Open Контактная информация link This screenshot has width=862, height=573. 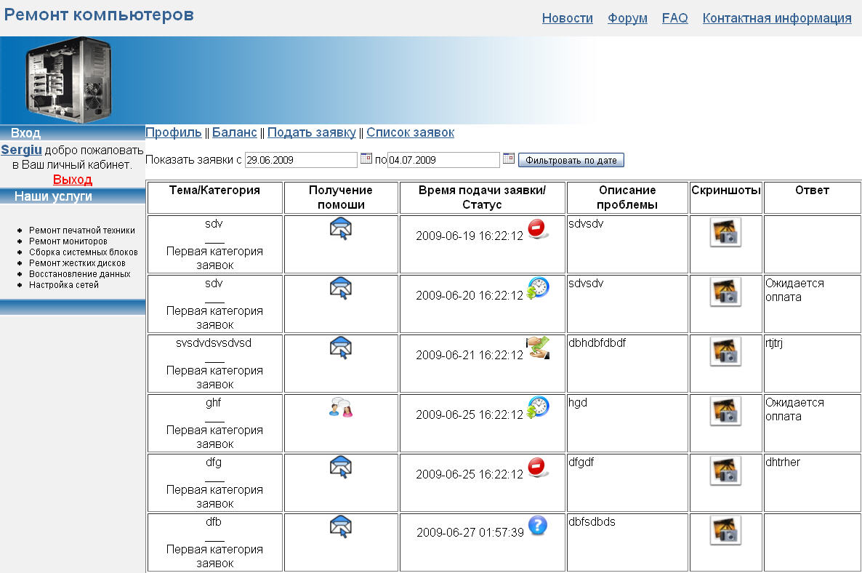777,18
